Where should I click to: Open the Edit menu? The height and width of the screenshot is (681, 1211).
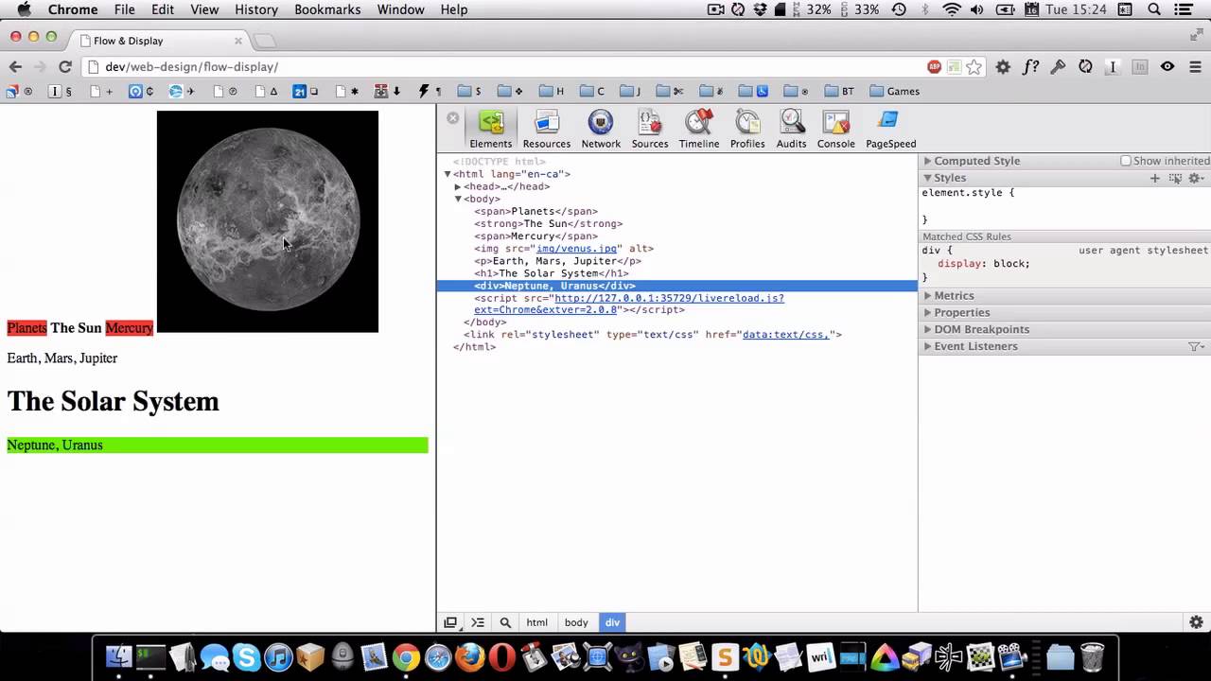click(x=163, y=9)
